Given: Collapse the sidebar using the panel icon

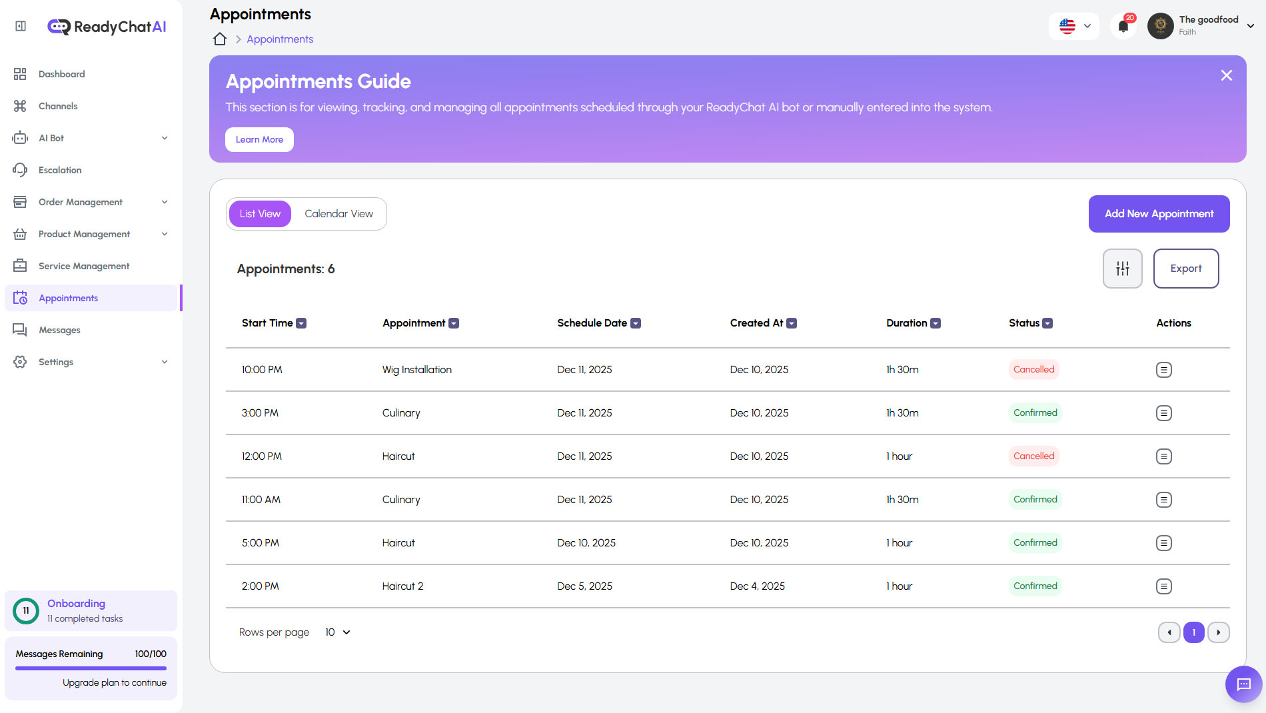Looking at the screenshot, I should [x=19, y=25].
